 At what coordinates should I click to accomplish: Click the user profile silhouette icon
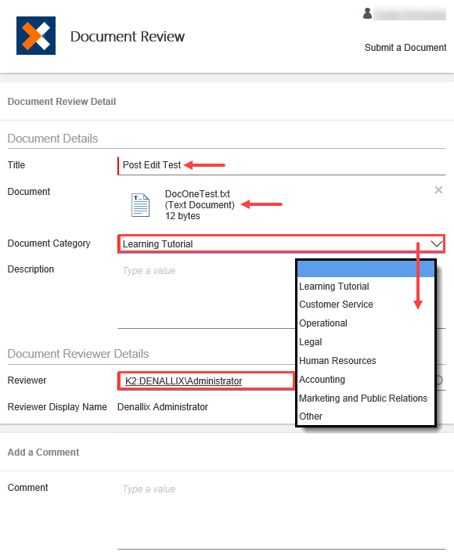pos(367,13)
